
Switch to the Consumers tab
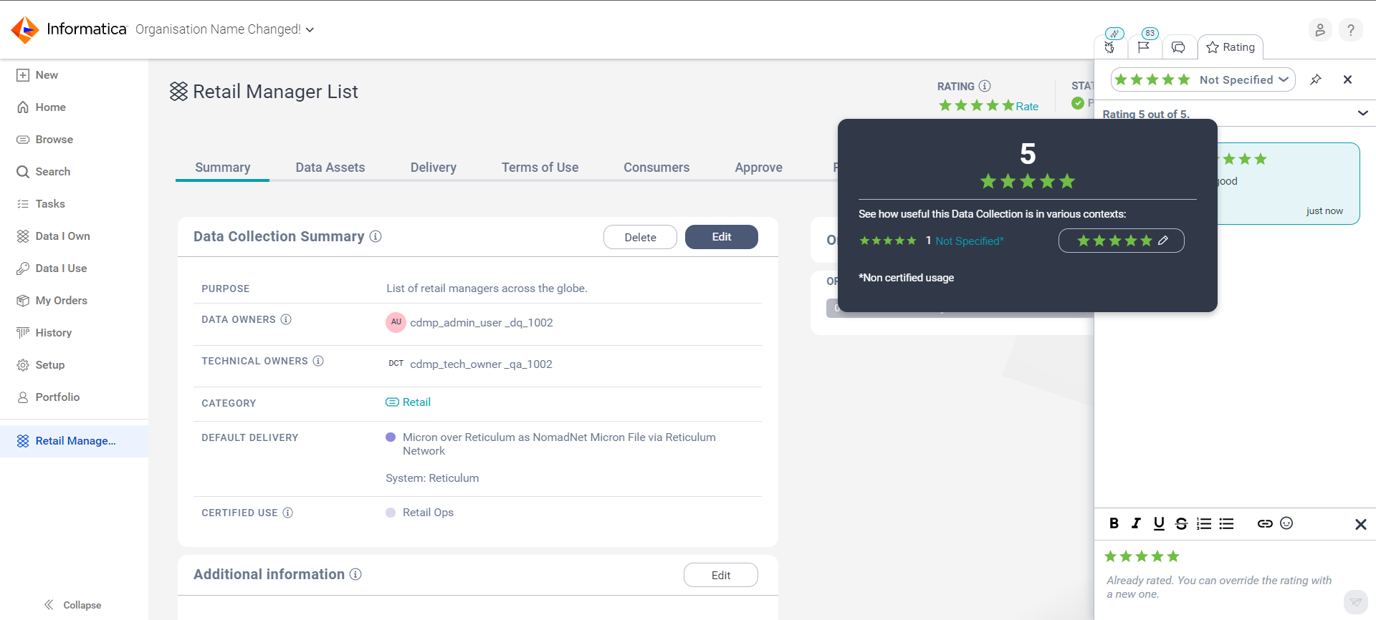[x=656, y=168]
